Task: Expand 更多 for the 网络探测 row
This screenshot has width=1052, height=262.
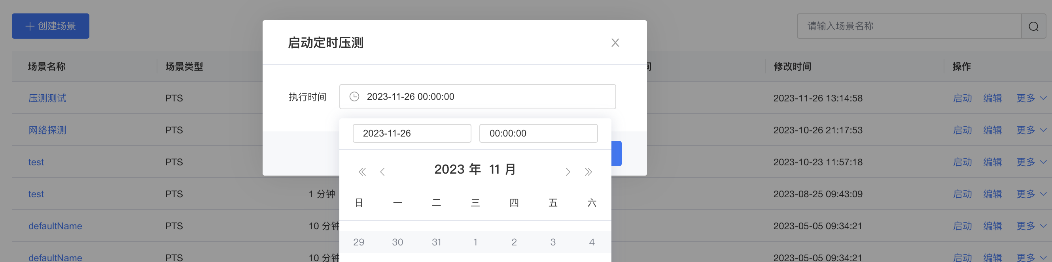Action: [x=1031, y=130]
